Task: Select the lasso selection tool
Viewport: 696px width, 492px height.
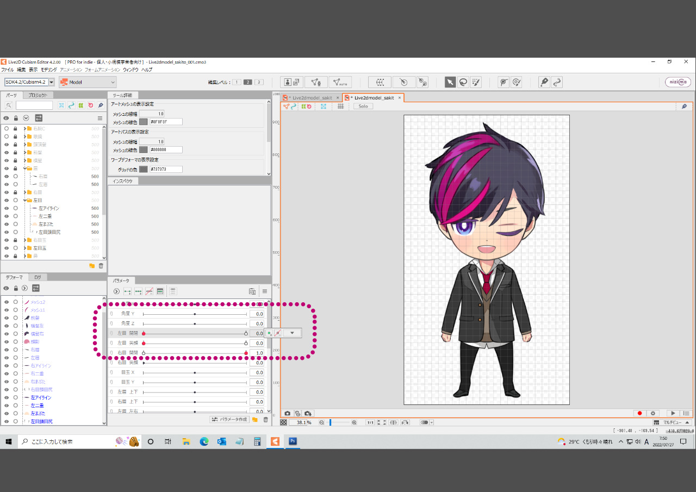Action: [x=463, y=82]
